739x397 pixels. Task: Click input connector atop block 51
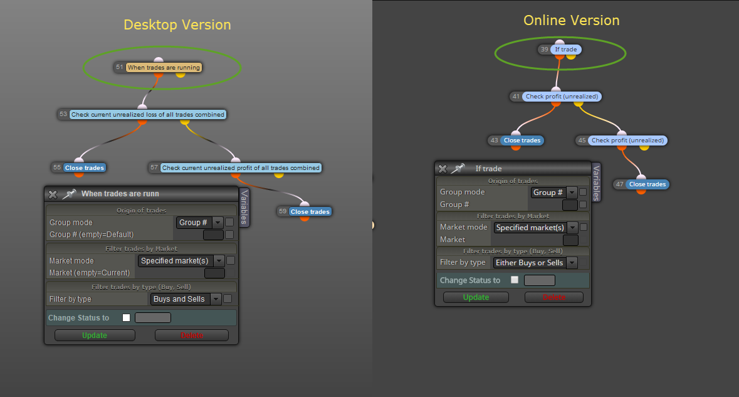(159, 60)
